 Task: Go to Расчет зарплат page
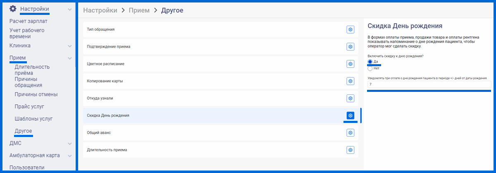28,21
